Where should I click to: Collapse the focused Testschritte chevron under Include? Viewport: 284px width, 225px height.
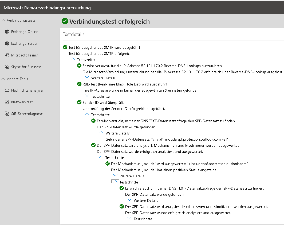(115, 181)
